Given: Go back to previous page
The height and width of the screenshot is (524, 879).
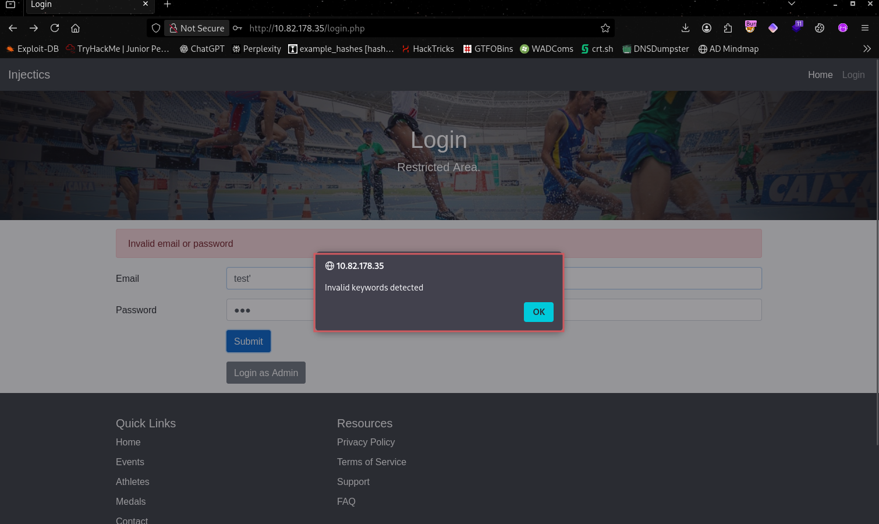Looking at the screenshot, I should click(x=13, y=28).
